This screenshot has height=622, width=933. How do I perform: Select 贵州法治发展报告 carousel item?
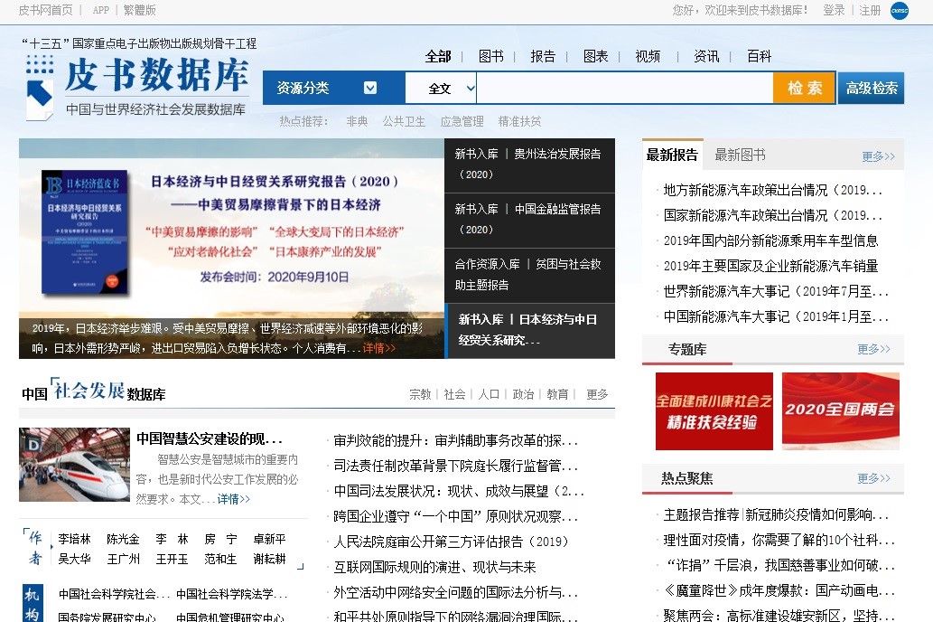(x=528, y=164)
